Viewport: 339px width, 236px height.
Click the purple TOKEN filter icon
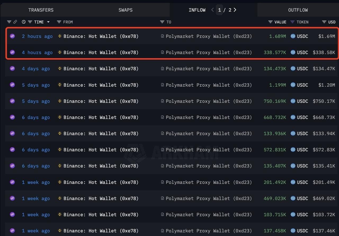(x=292, y=22)
